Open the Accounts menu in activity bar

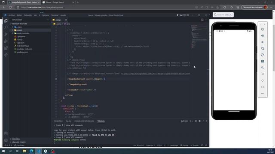point(6,133)
